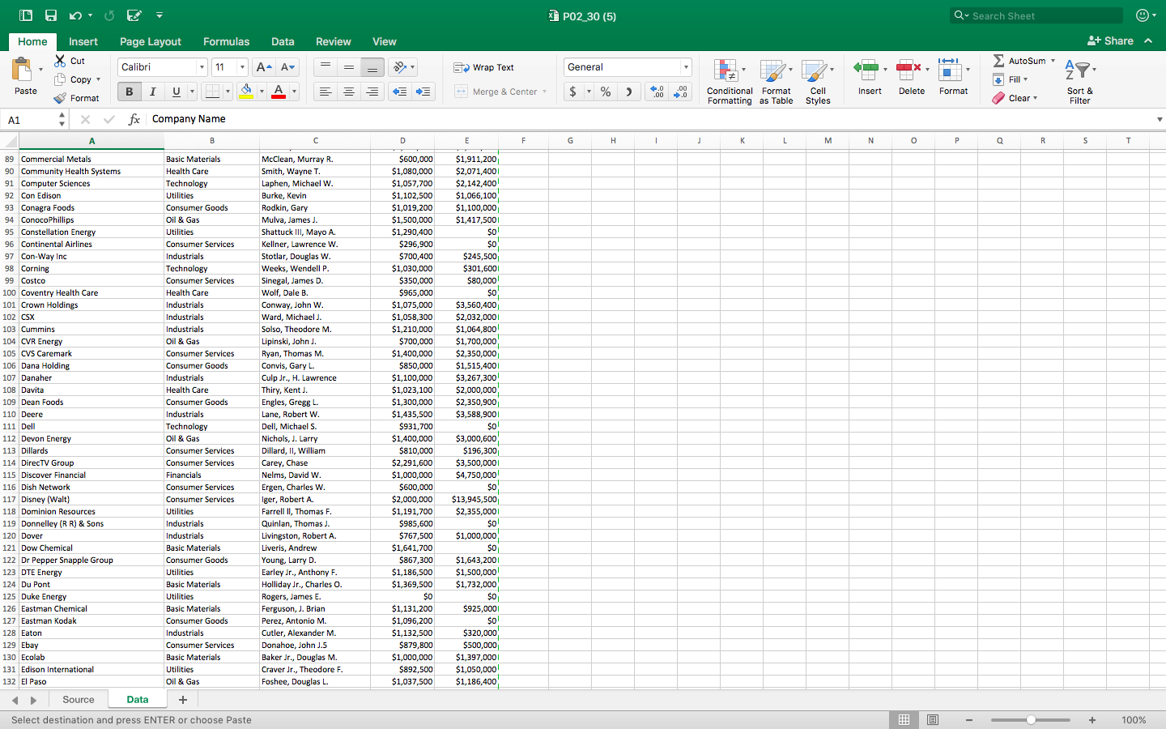Expand the AutoSum dropdown arrow
The image size is (1166, 729).
point(1053,61)
